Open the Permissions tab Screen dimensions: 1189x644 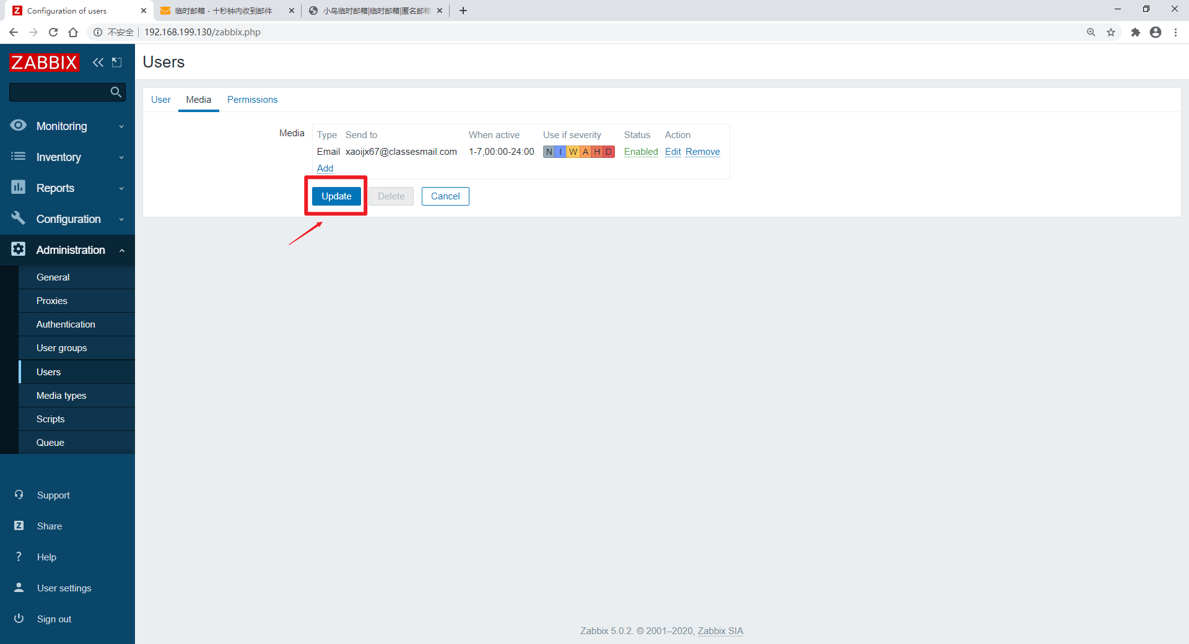point(252,100)
